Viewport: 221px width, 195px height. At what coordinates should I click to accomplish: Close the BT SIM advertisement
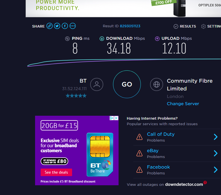tap(116, 118)
